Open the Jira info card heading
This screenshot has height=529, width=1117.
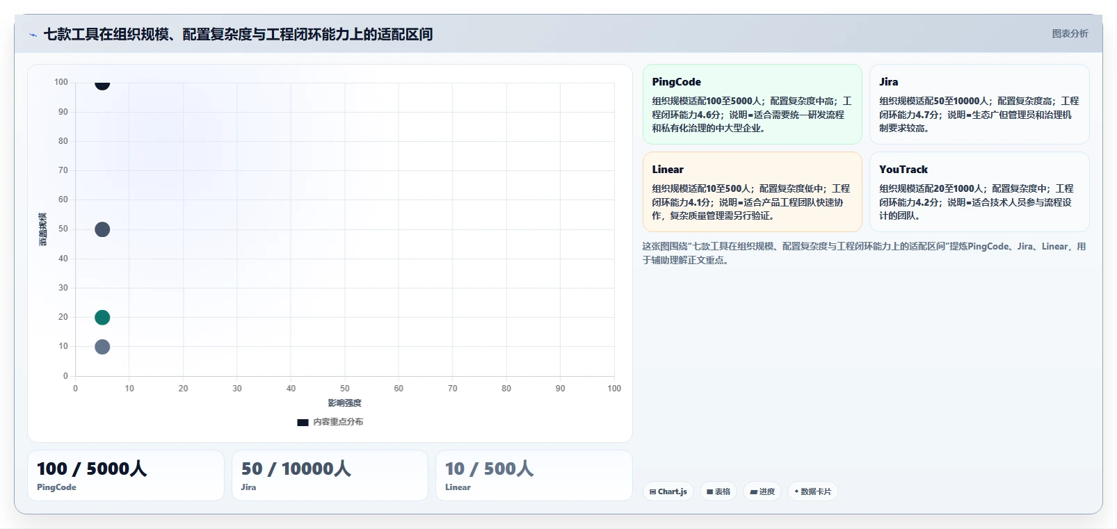click(888, 82)
